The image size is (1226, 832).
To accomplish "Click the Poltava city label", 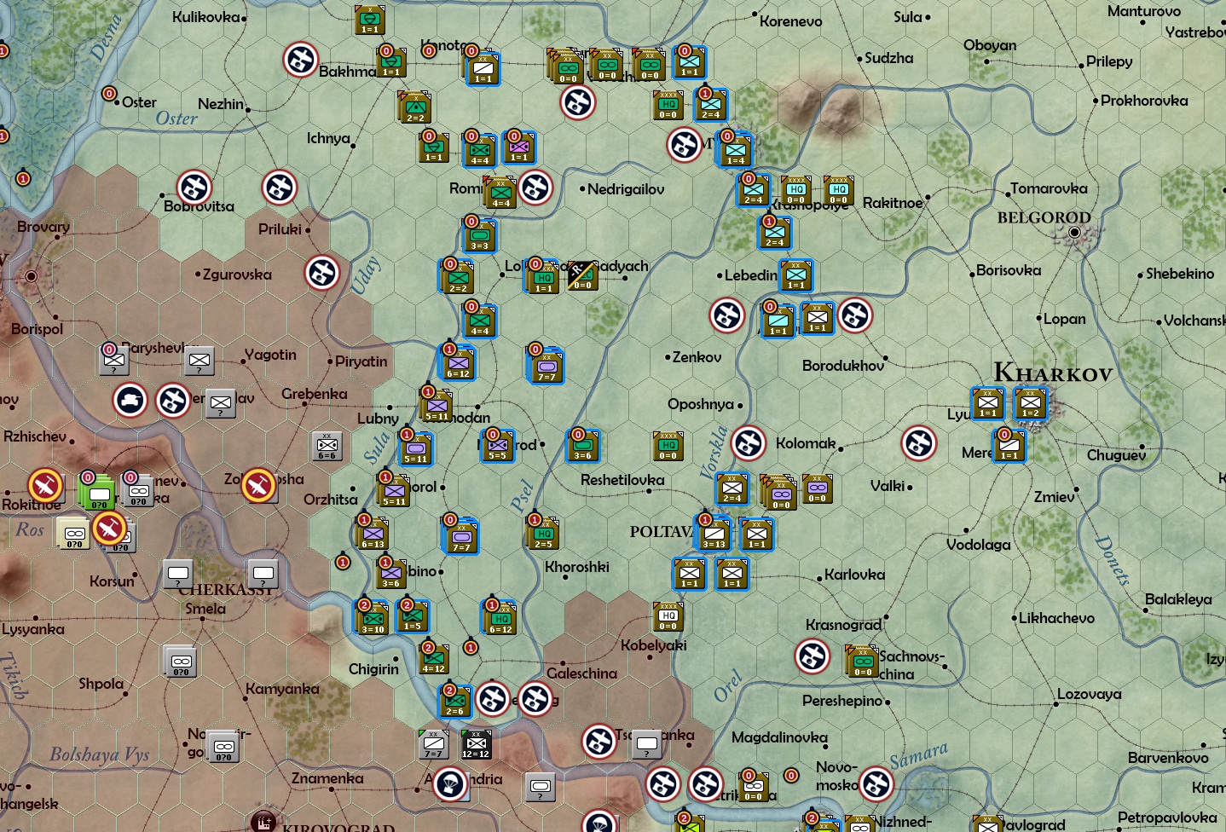I will pos(662,532).
